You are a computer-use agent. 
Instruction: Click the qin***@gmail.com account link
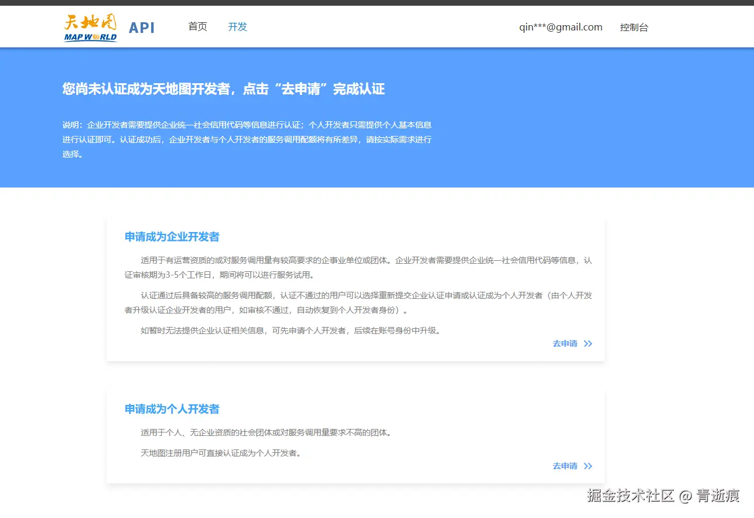coord(561,27)
